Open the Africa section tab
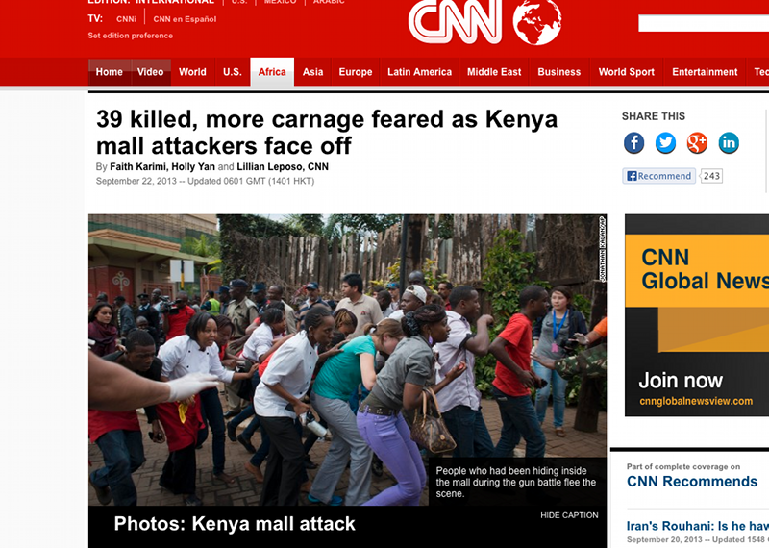The height and width of the screenshot is (548, 769). [x=272, y=72]
